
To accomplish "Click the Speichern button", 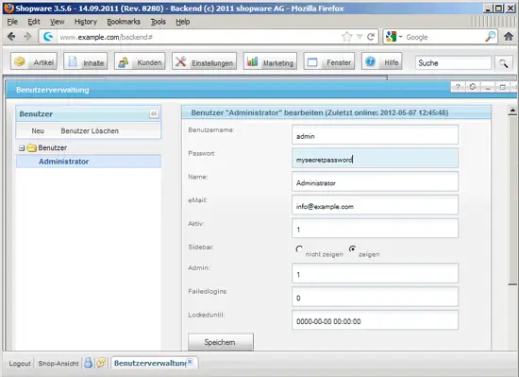I will [221, 342].
